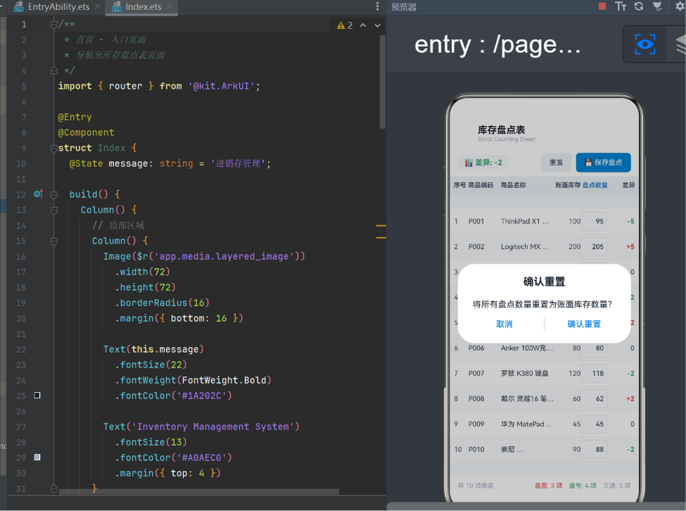Click the gray 重置 button

pyautogui.click(x=556, y=163)
